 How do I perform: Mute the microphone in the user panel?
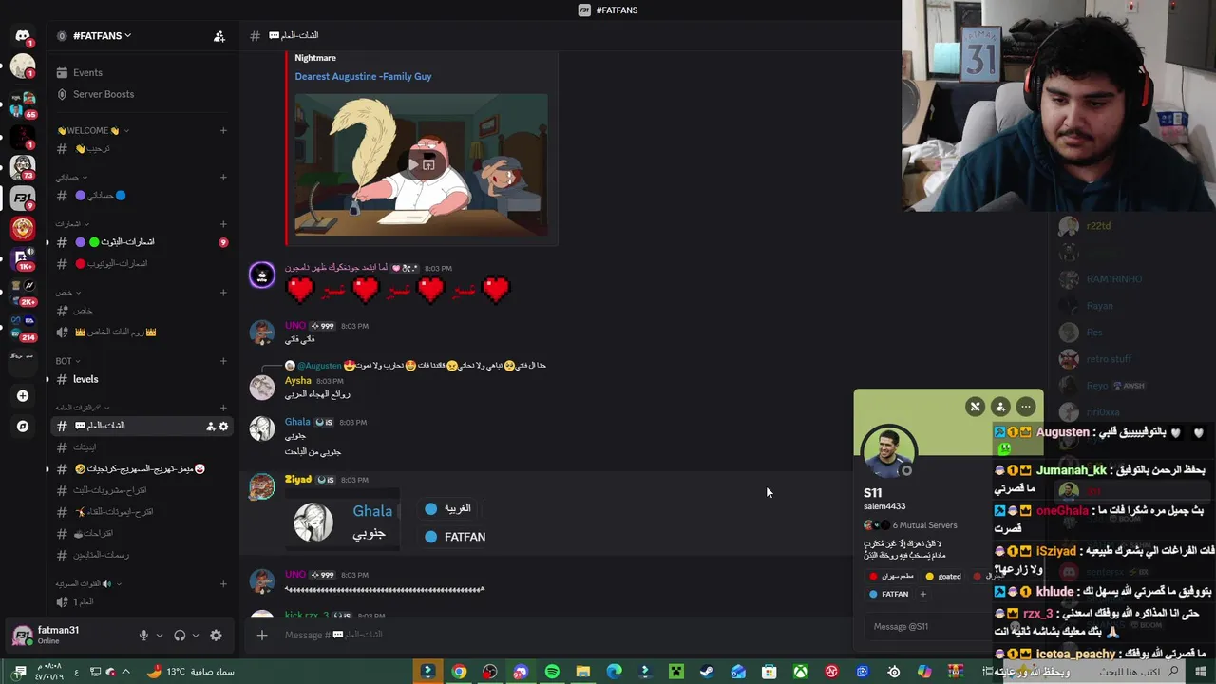pos(143,636)
